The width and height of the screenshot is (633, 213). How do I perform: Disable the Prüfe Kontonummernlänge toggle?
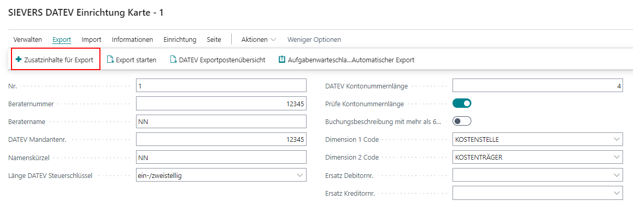click(462, 104)
